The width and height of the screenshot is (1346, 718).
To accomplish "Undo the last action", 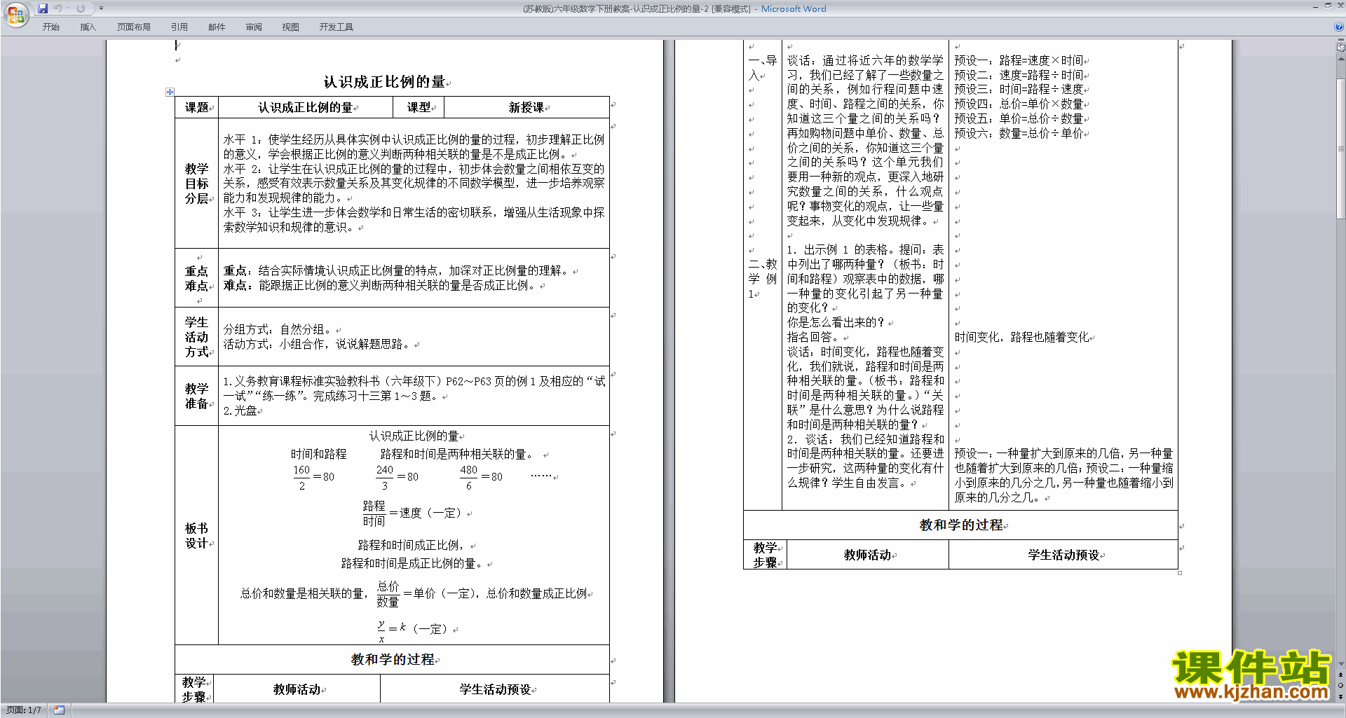I will point(58,8).
